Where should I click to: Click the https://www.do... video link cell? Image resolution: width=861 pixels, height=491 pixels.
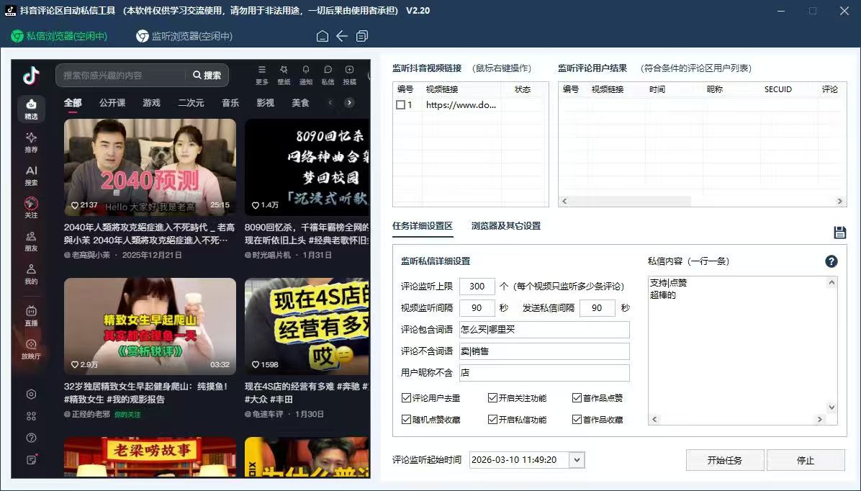[x=461, y=105]
